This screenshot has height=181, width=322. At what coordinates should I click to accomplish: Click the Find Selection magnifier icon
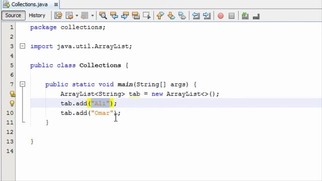tap(103, 16)
